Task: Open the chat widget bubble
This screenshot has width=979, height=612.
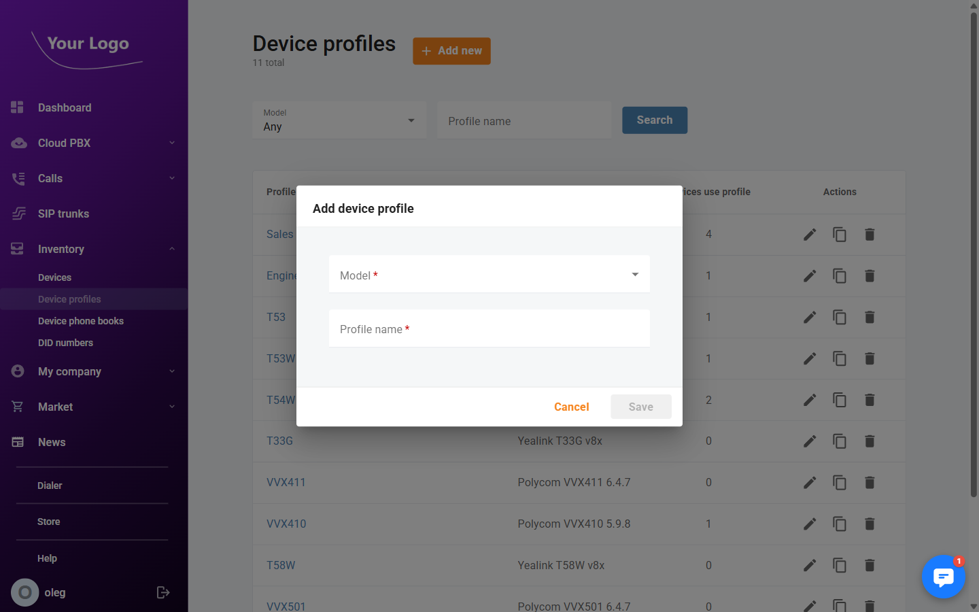Action: point(944,577)
